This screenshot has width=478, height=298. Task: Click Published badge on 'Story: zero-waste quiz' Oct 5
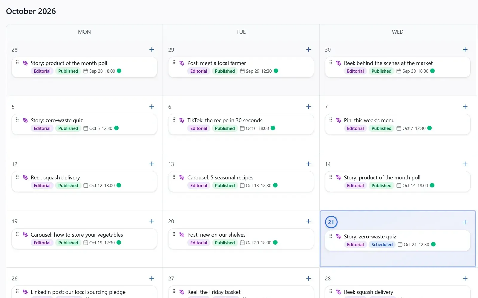click(68, 128)
